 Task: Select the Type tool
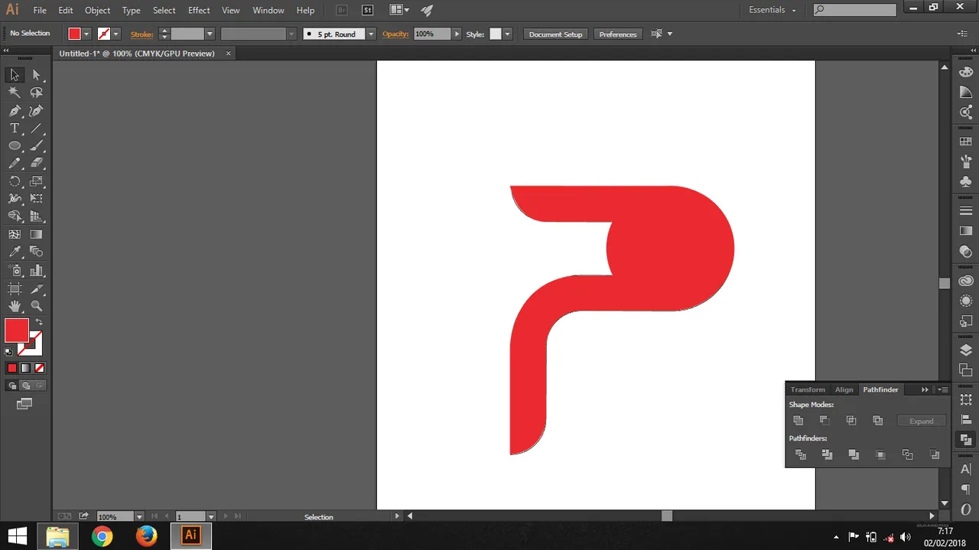pos(15,129)
